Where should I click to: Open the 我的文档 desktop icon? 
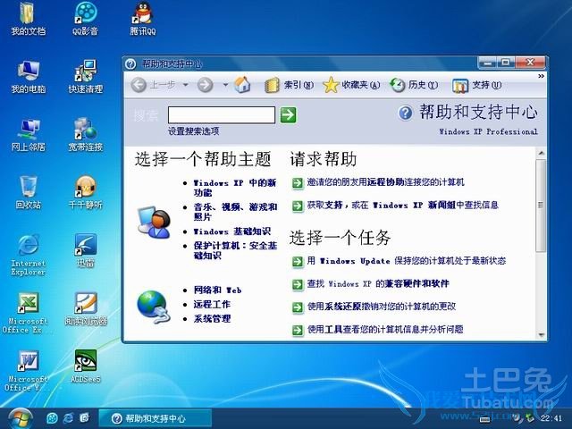28,19
